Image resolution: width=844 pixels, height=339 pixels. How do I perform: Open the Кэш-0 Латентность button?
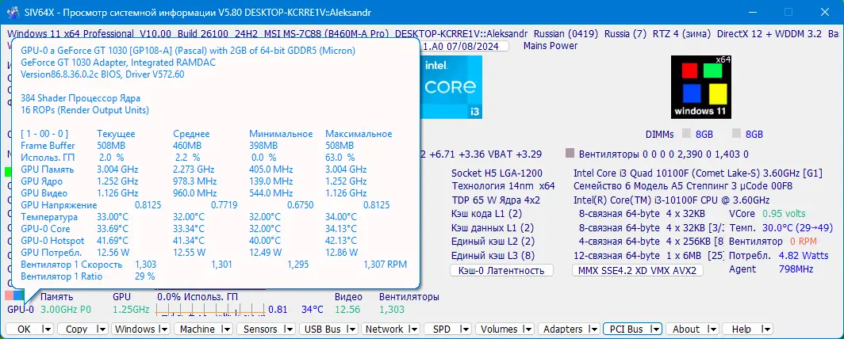[x=501, y=270]
